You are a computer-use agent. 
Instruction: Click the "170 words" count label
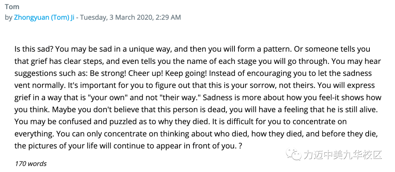[x=30, y=164]
